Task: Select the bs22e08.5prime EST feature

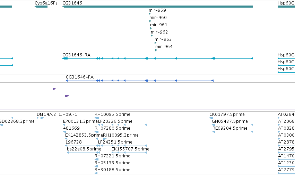Action: coord(83,153)
